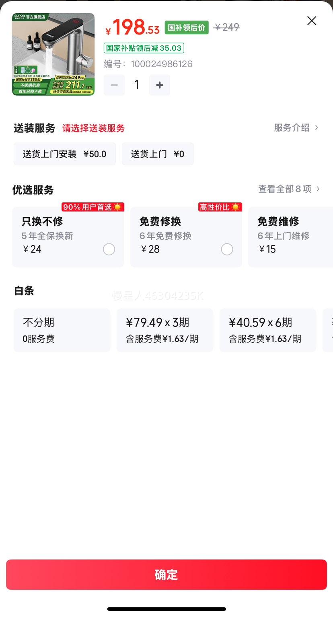Screen dimensions: 333x617
Task: Decrease quantity with minus button
Action: tap(114, 85)
